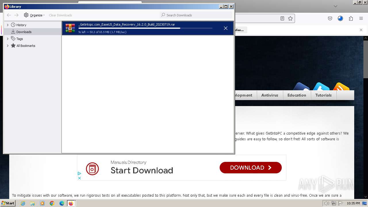Click the WinRAR archive icon of download
The width and height of the screenshot is (368, 207).
[70, 28]
